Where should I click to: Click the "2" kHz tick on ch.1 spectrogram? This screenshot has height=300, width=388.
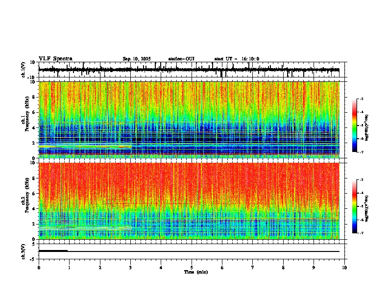34,143
